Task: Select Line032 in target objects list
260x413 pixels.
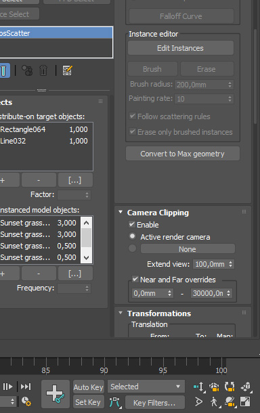Action: point(44,141)
